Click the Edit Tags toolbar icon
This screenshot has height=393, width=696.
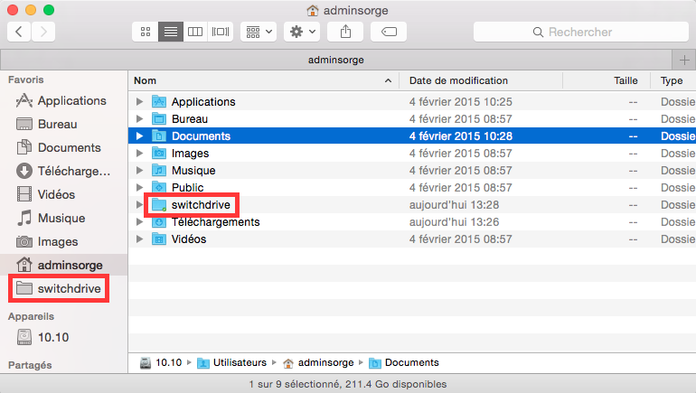(x=389, y=32)
